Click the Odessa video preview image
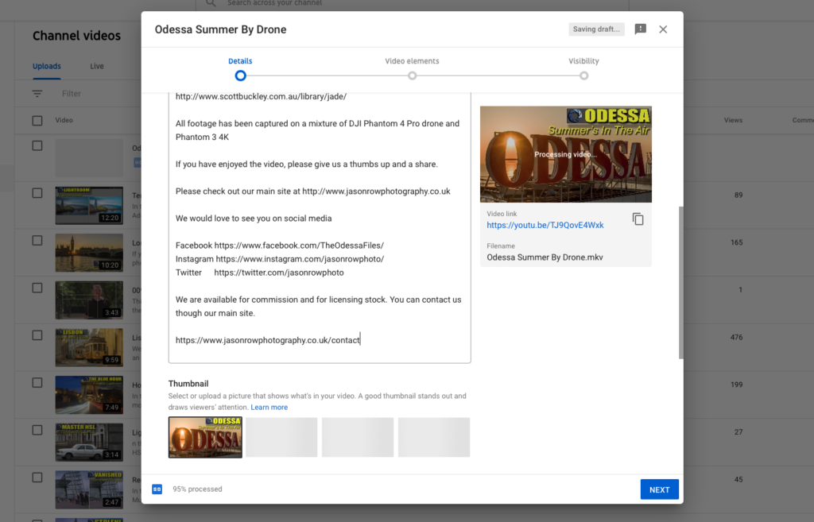 566,154
